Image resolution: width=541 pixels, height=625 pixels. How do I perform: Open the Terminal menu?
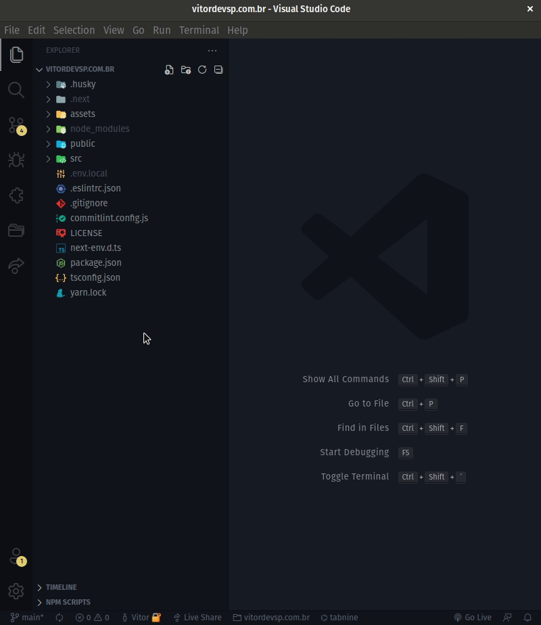click(199, 30)
